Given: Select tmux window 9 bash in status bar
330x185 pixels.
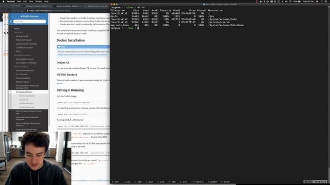Looking at the screenshot, I should point(225,182).
